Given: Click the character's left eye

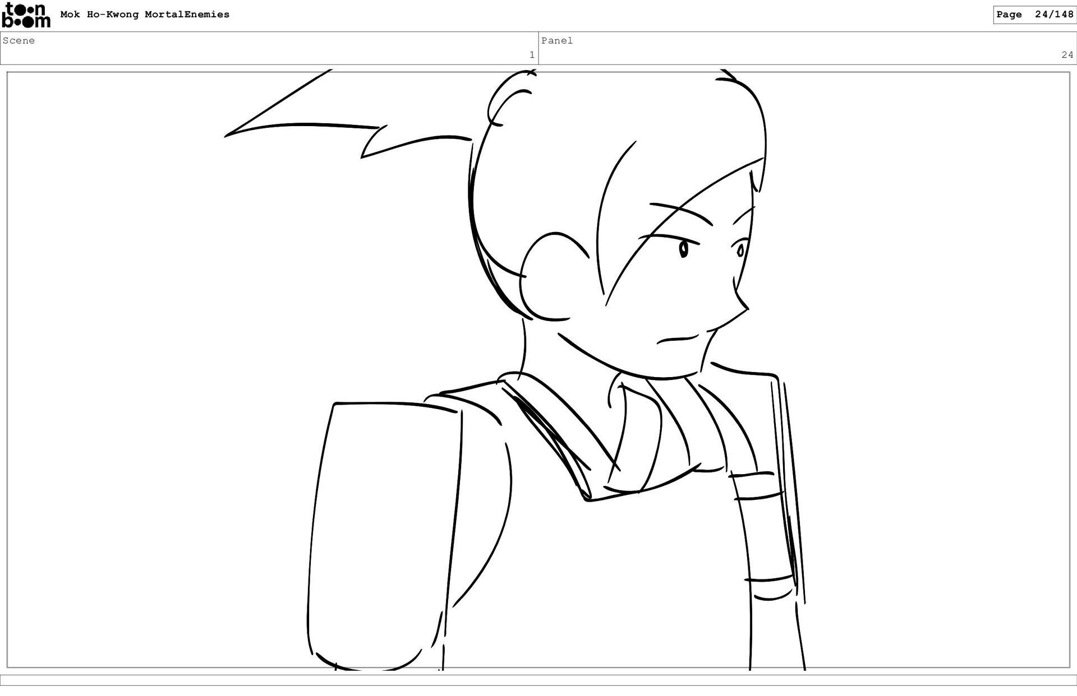Looking at the screenshot, I should pyautogui.click(x=683, y=249).
